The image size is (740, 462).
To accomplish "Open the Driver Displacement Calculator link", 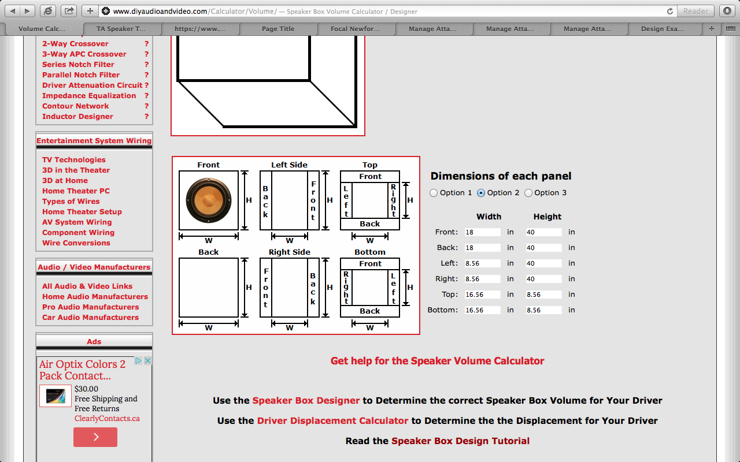I will (332, 420).
